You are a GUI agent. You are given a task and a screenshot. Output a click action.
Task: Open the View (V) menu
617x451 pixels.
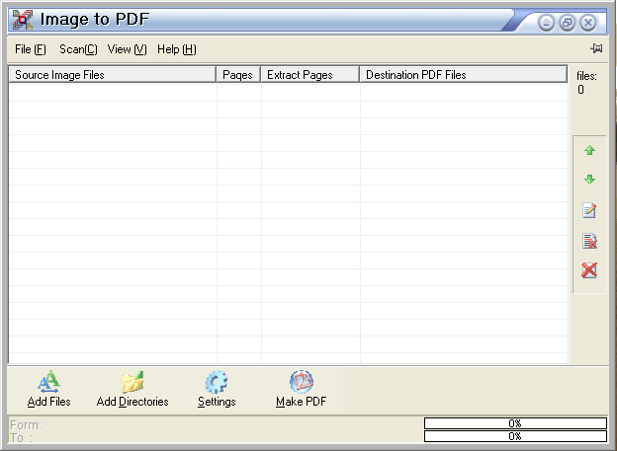(128, 49)
